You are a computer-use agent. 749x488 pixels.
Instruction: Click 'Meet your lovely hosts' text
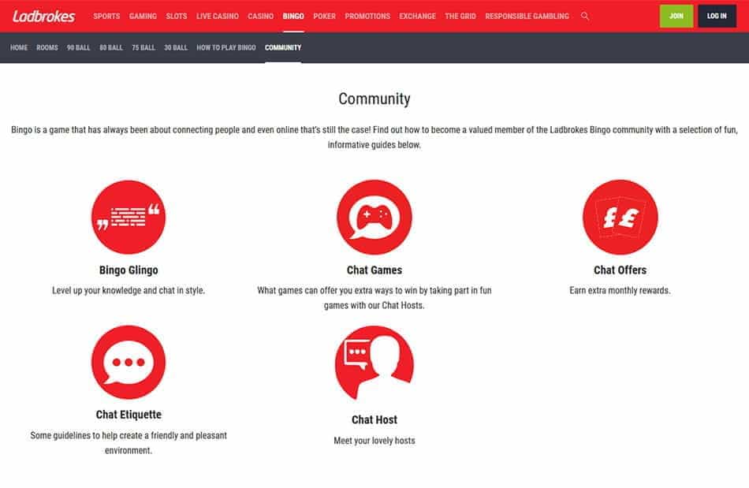374,441
